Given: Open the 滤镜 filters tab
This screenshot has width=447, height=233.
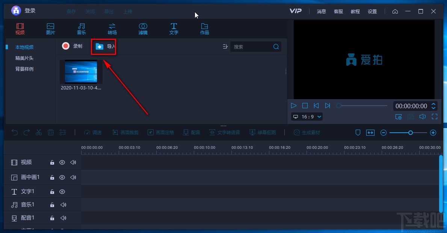Looking at the screenshot, I should click(x=143, y=29).
